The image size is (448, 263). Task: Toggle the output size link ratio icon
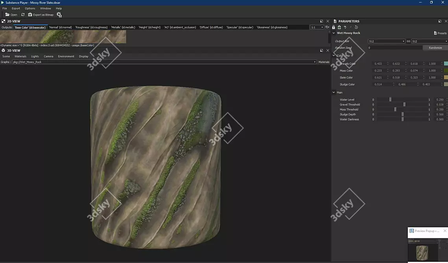tap(408, 41)
